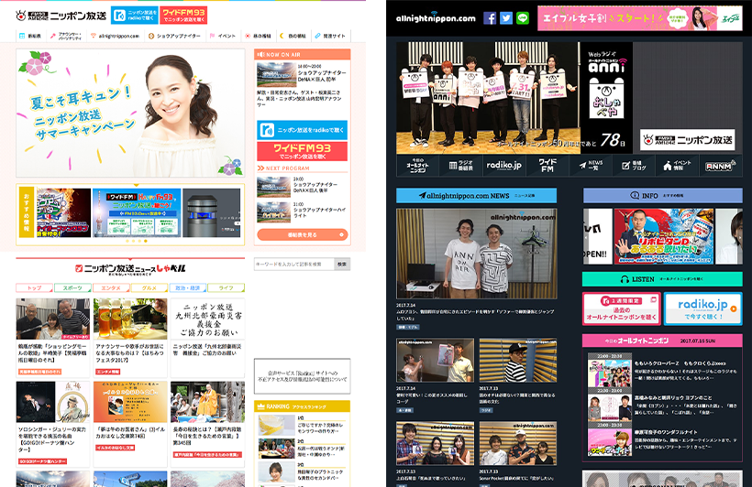This screenshot has width=752, height=487.
Task: Open the article showing a monk in orange robe
Action: pos(207,423)
